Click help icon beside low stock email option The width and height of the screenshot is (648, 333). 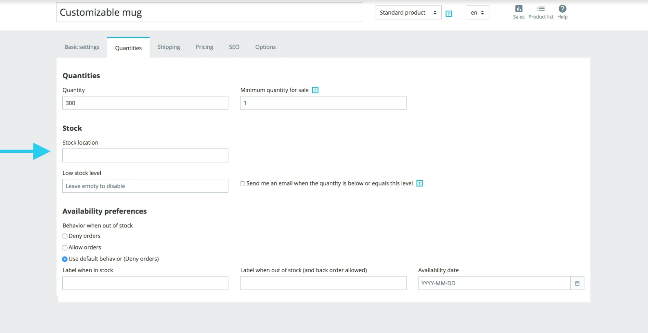[x=419, y=183]
